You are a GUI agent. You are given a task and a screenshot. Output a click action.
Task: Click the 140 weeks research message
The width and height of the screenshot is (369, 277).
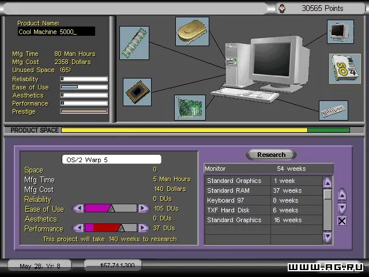point(110,239)
